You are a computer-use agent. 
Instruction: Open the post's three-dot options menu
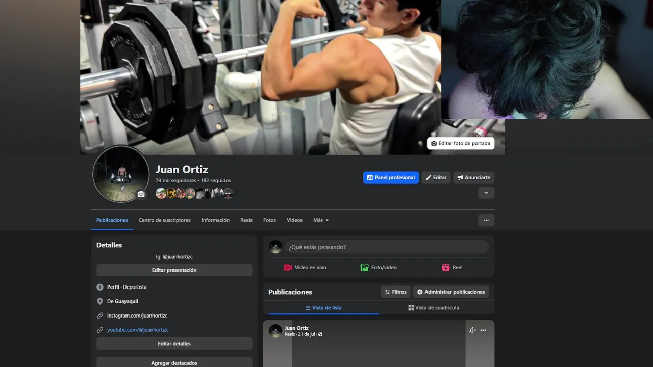(483, 330)
